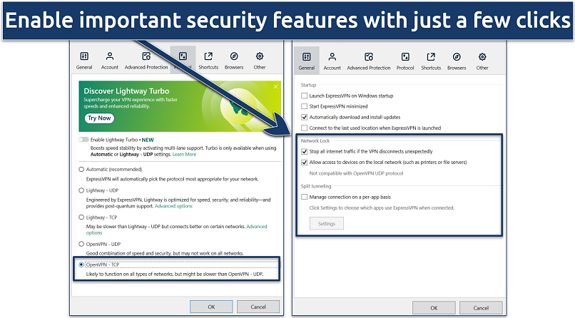Choose Automatic (recommended) protocol option
Image resolution: width=575 pixels, height=318 pixels.
pos(81,170)
